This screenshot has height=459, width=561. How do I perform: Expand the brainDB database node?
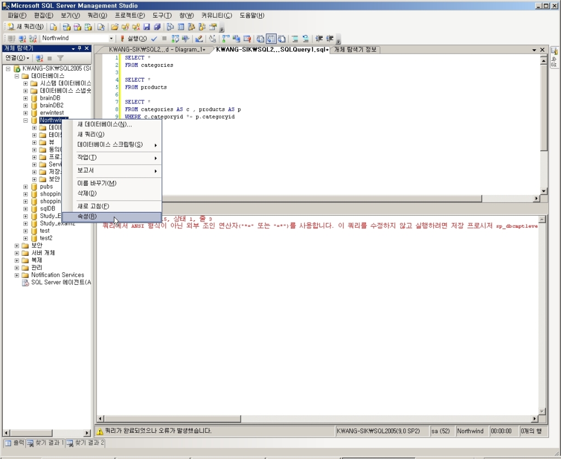[x=25, y=98]
